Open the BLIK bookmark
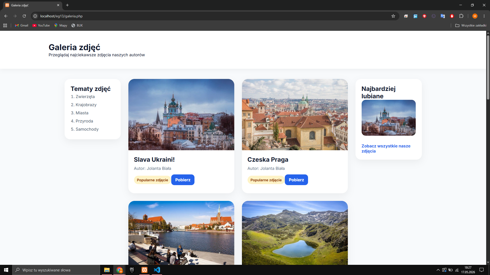 77,25
